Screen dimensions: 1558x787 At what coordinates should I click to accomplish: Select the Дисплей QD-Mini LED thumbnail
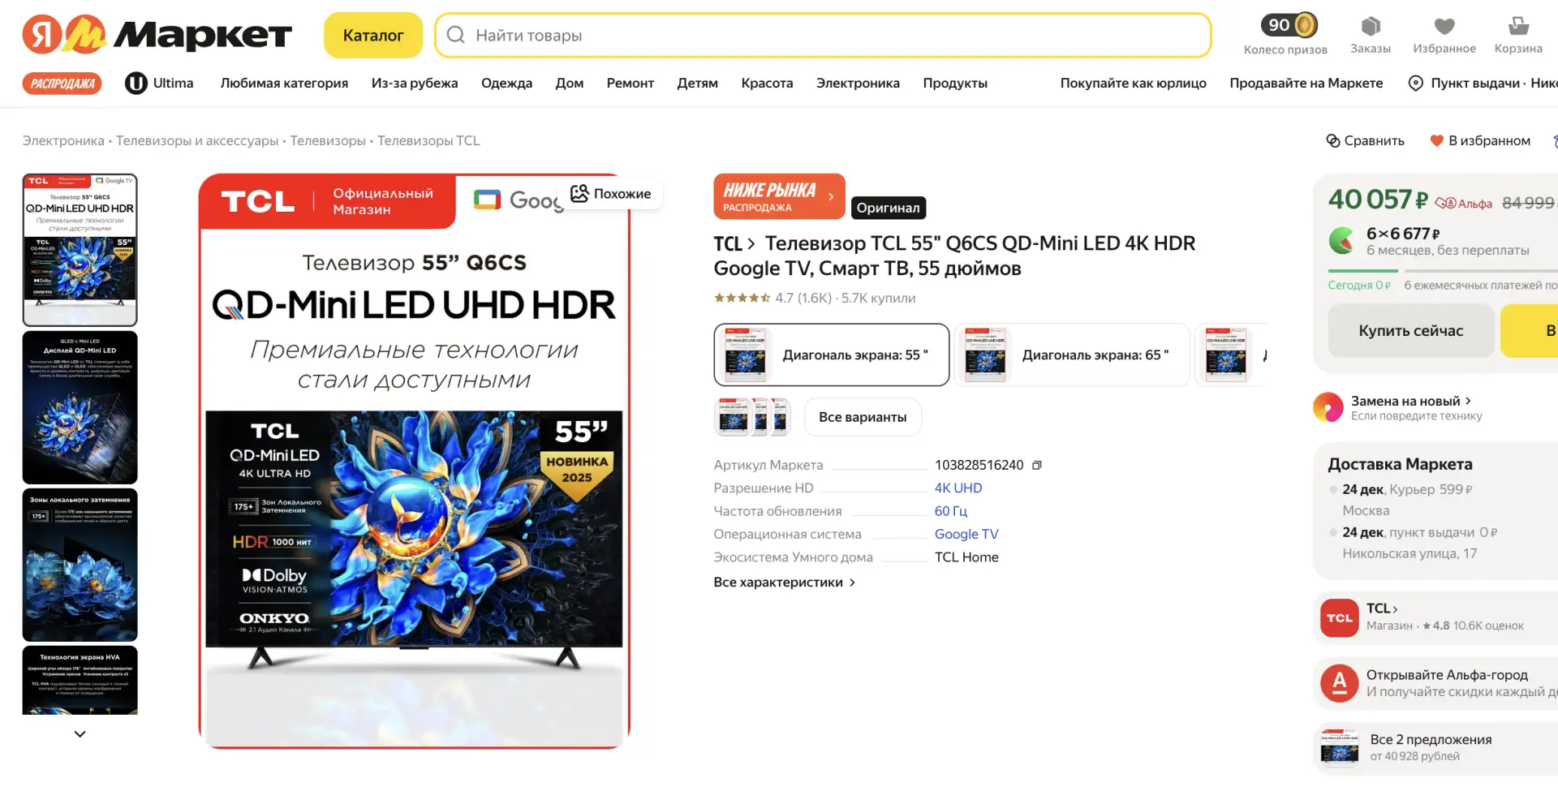pos(80,407)
